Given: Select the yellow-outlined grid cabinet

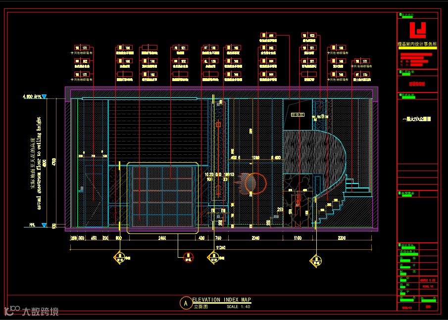Looking at the screenshot, I should point(162,198).
